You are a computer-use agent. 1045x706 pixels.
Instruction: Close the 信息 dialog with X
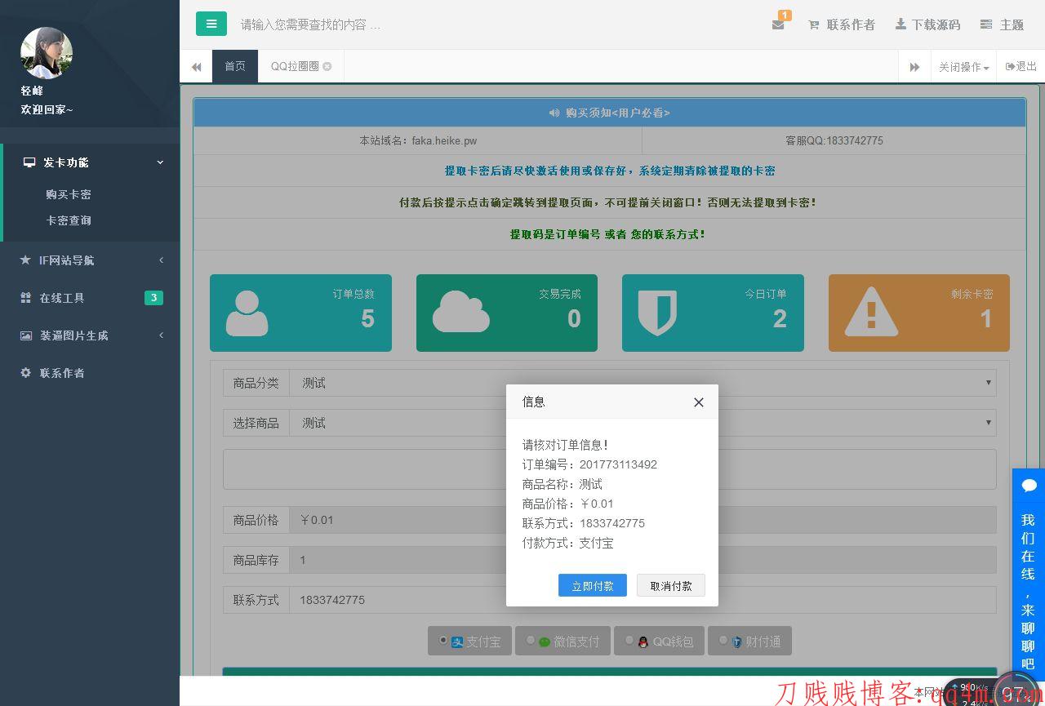699,402
